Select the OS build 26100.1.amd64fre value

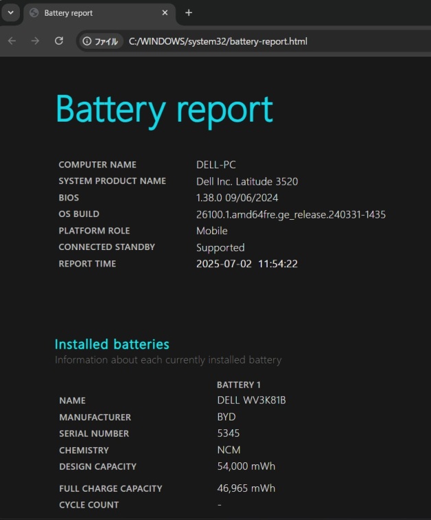click(x=291, y=214)
